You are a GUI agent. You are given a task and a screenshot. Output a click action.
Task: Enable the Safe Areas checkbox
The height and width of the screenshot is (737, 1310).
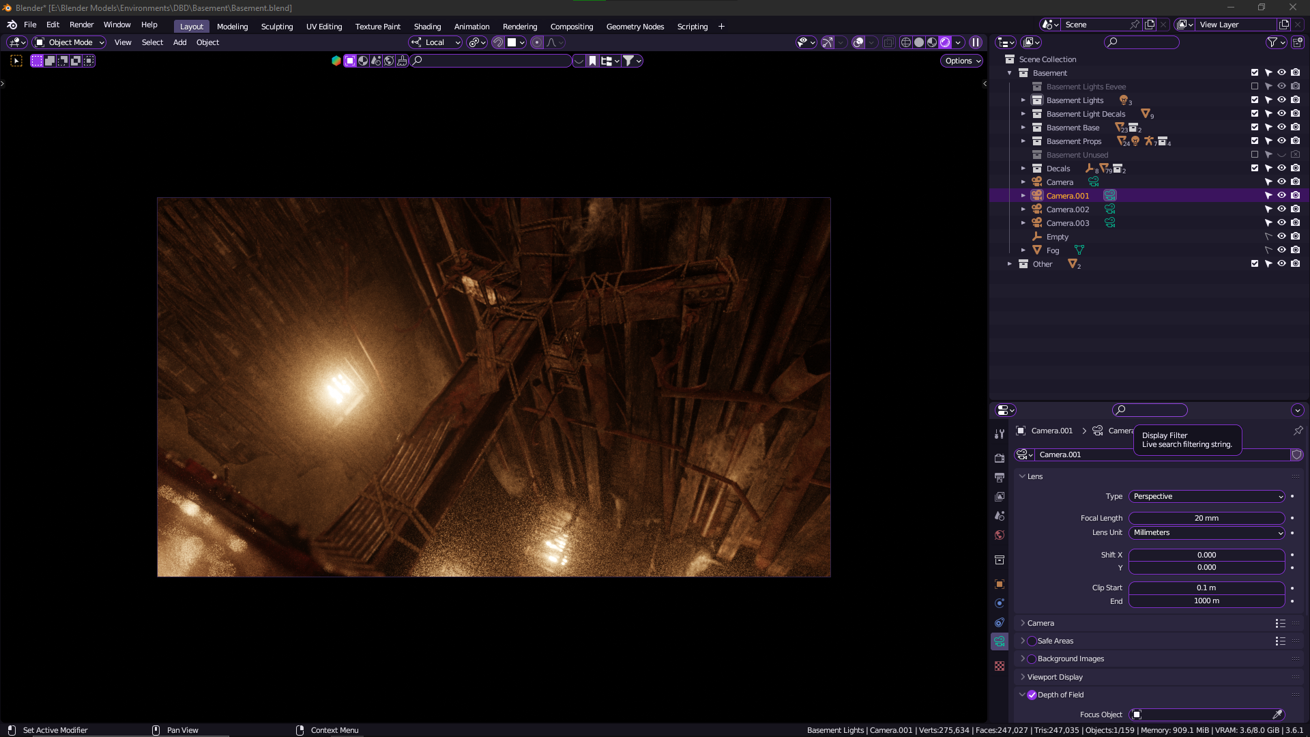click(1032, 641)
